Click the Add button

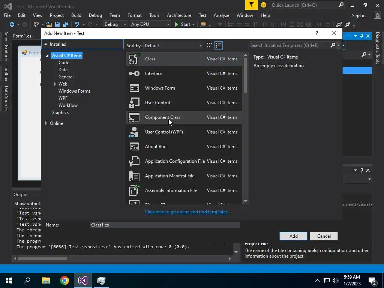pyautogui.click(x=293, y=236)
